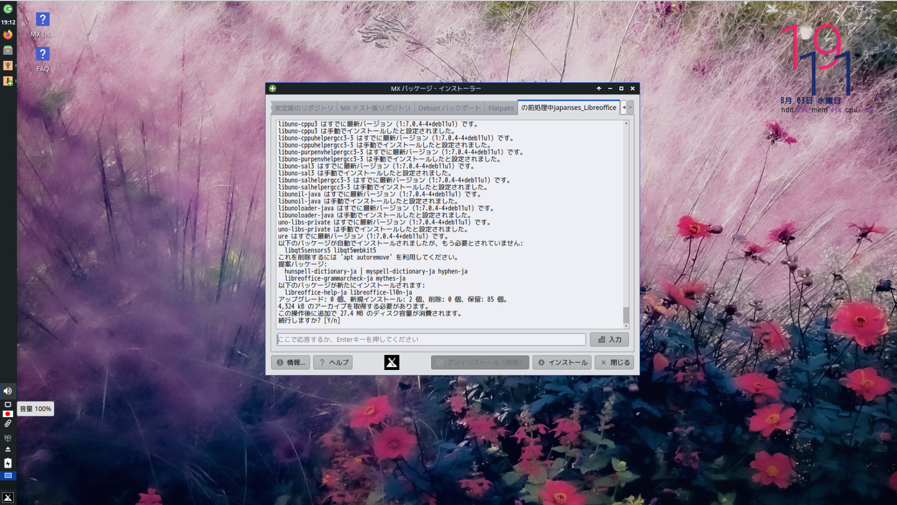The image size is (897, 505).
Task: Click the line with 'apt autoremove'
Action: 368,257
